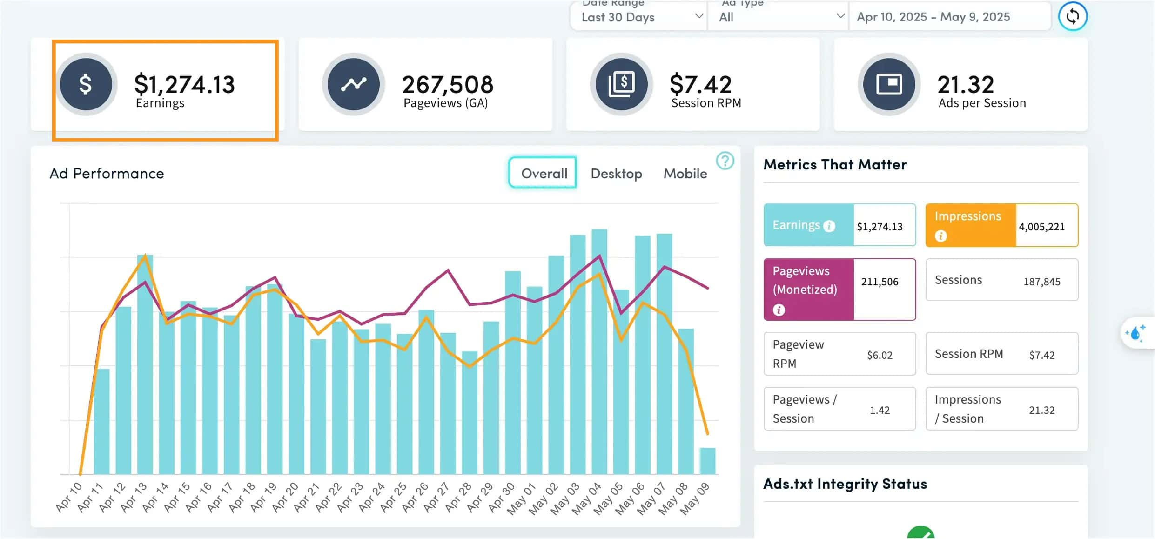Click the Pageviews trend line icon
The width and height of the screenshot is (1155, 539).
point(354,84)
